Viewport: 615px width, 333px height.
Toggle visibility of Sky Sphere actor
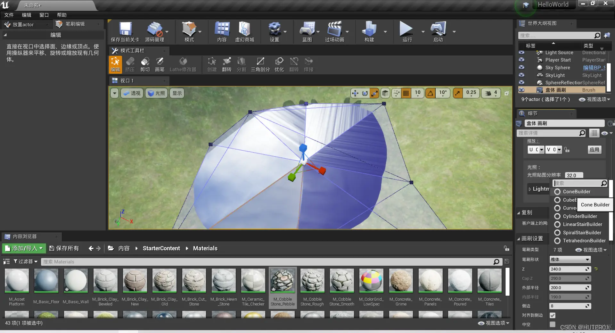click(521, 67)
